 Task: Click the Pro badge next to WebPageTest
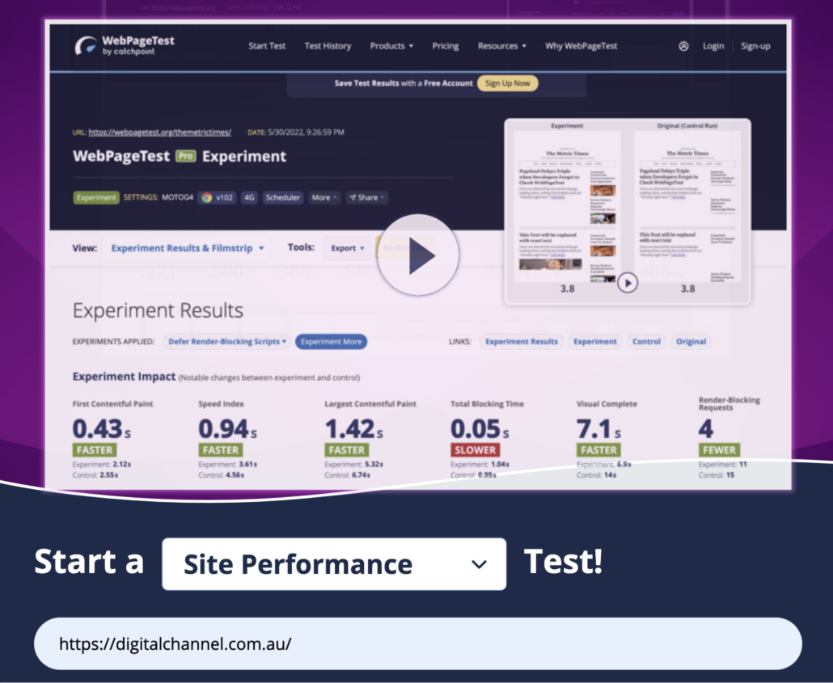[184, 157]
